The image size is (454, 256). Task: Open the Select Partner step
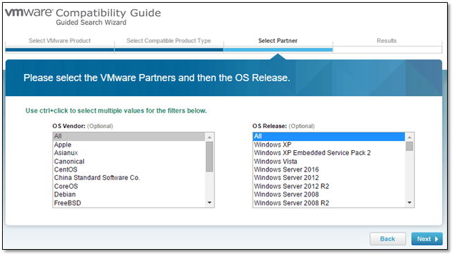coord(278,41)
